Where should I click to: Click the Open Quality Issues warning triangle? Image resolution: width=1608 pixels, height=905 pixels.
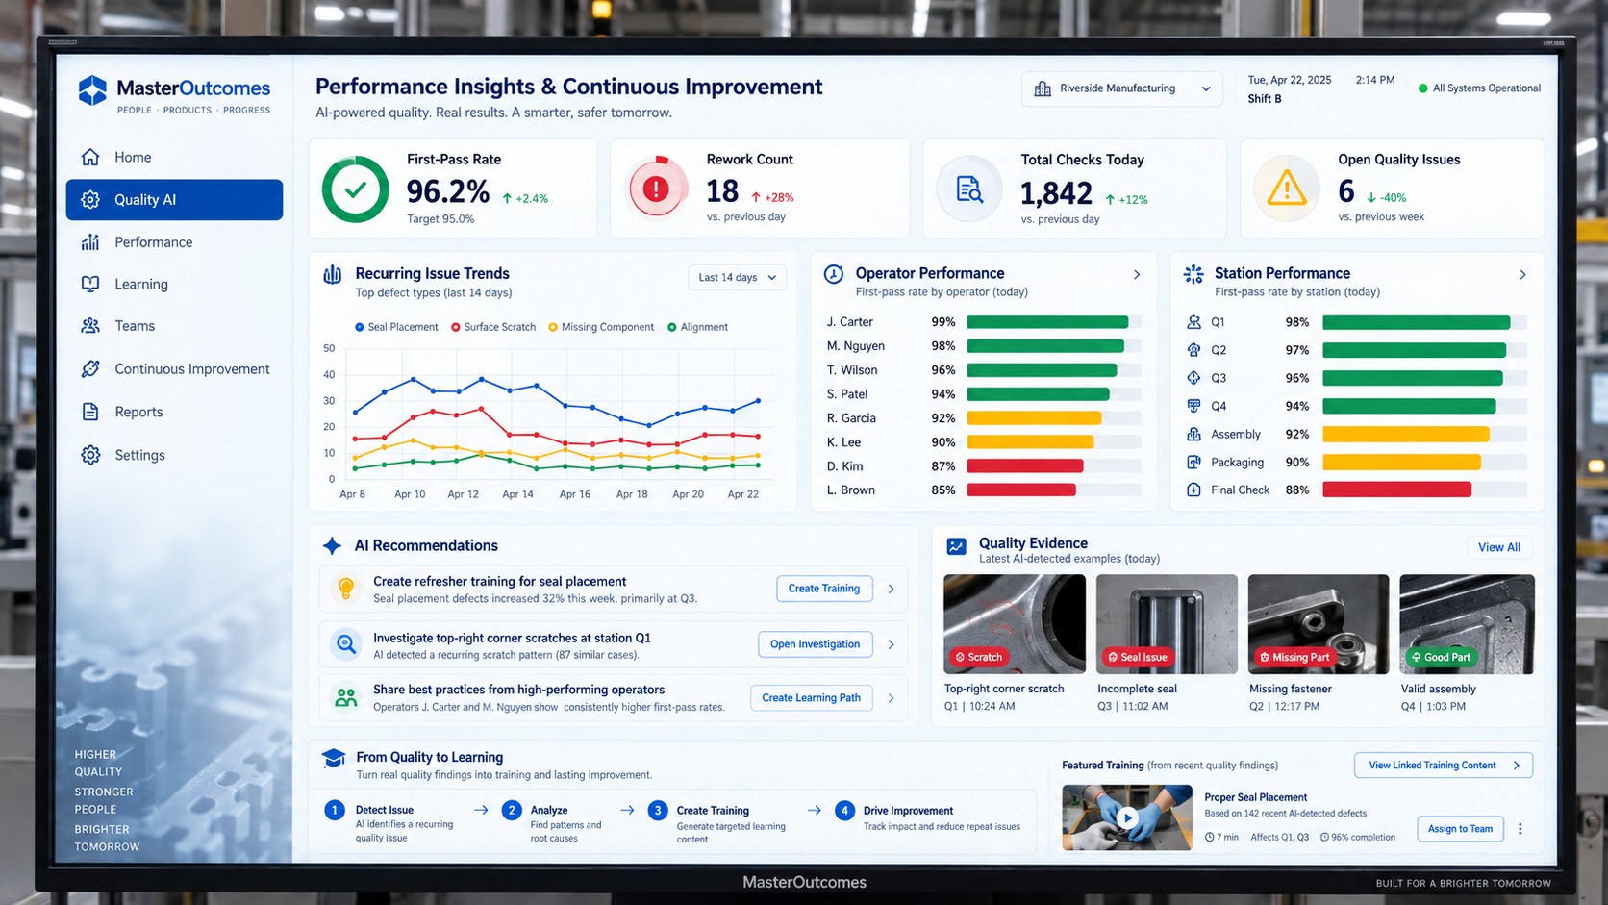pos(1286,189)
